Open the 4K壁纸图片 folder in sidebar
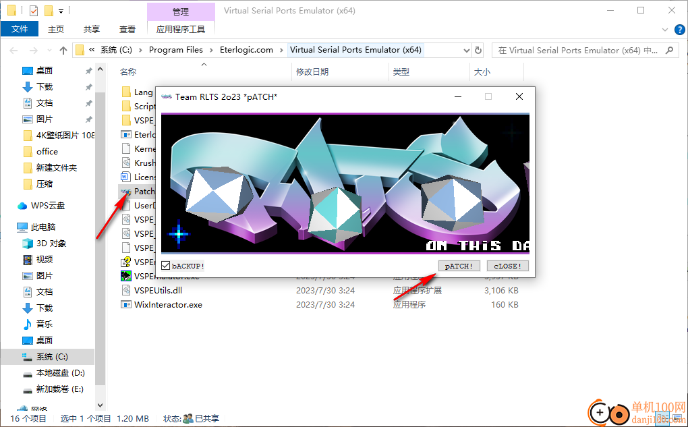This screenshot has width=688, height=427. 65,135
